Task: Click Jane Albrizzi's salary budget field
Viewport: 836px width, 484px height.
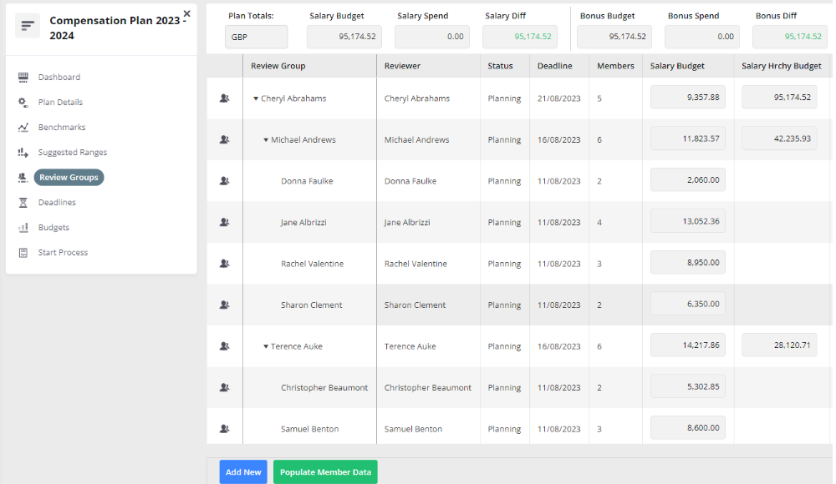Action: [x=687, y=222]
